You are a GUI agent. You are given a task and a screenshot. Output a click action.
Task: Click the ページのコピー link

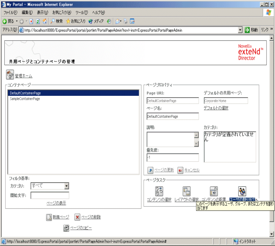(x=81, y=228)
